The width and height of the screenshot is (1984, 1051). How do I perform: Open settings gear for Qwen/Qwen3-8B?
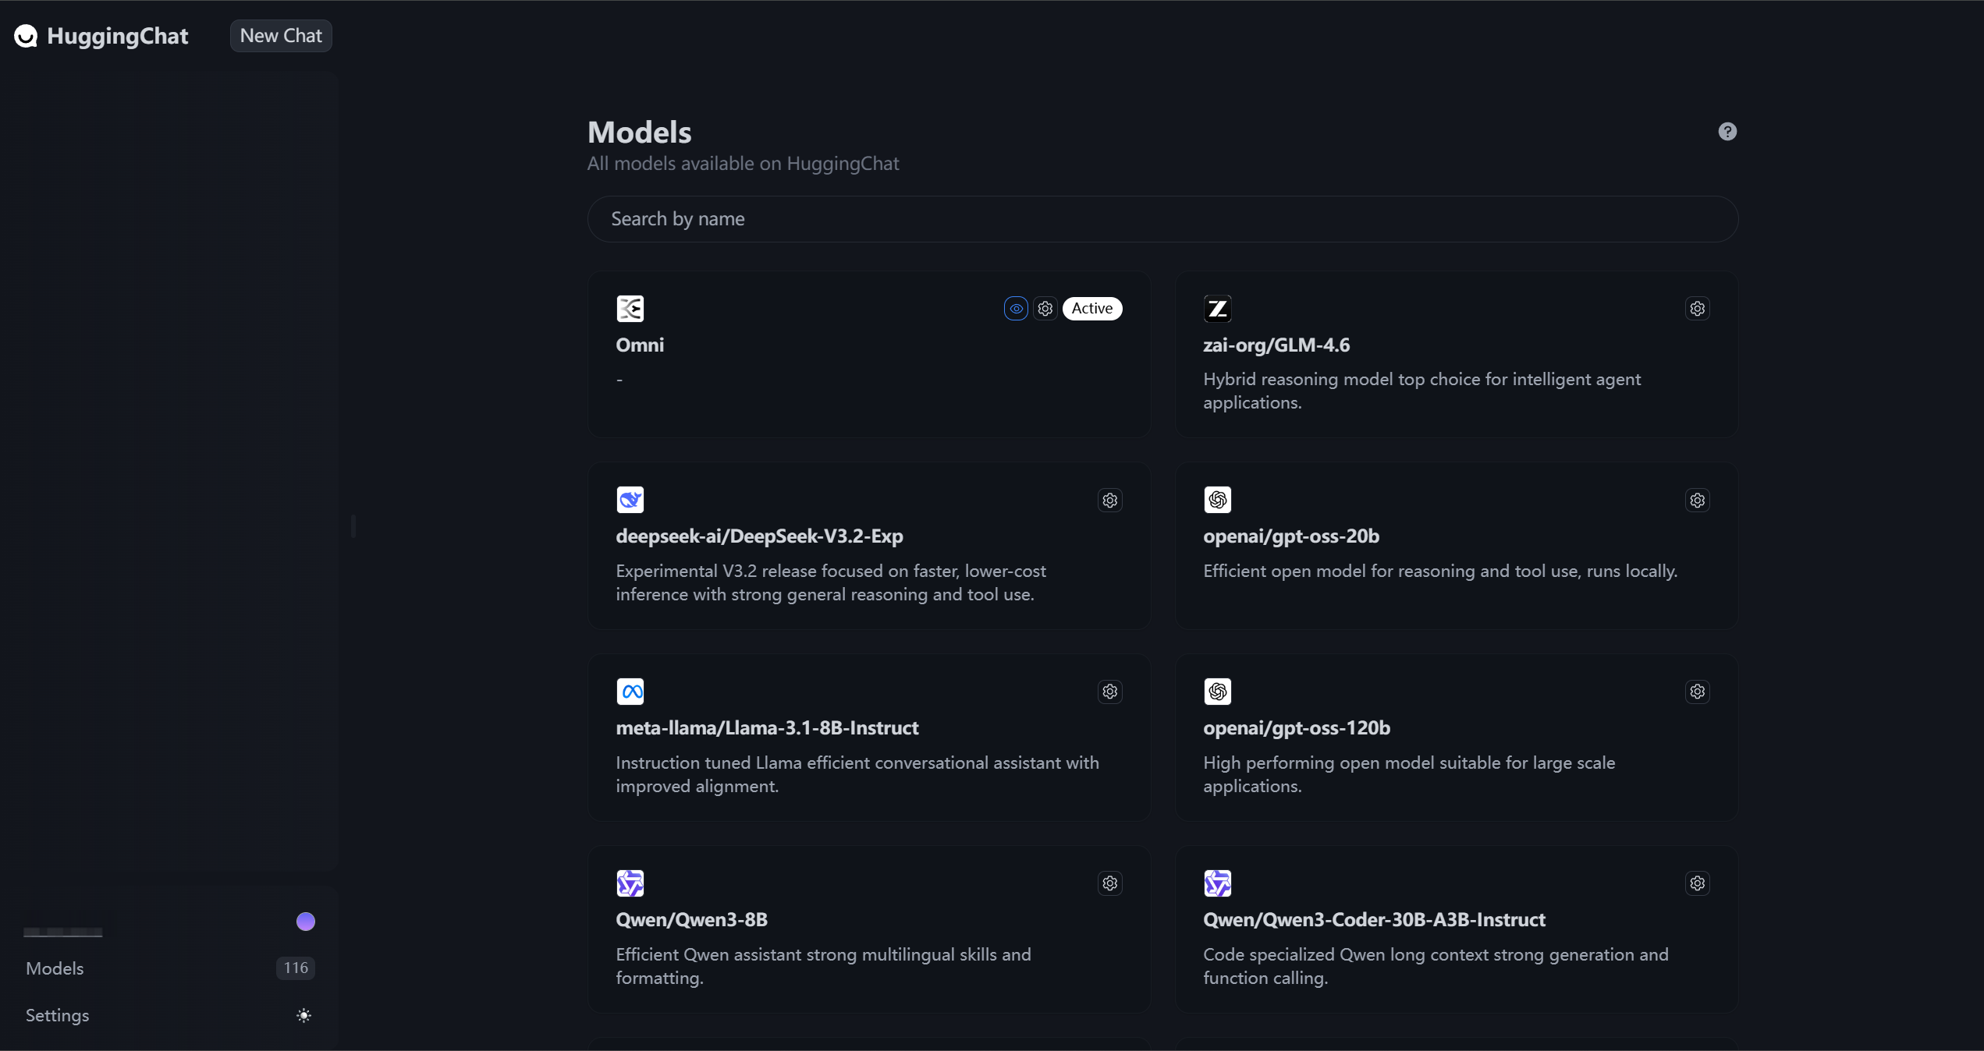point(1110,883)
